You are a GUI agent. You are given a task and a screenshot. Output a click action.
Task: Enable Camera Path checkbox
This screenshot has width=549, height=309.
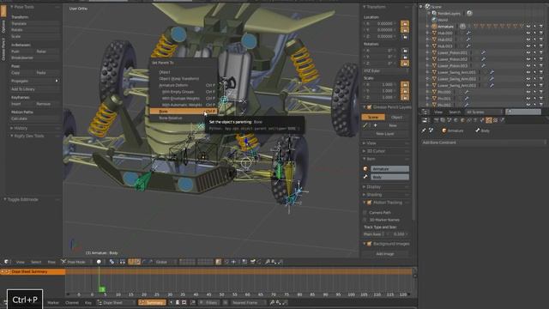point(365,213)
